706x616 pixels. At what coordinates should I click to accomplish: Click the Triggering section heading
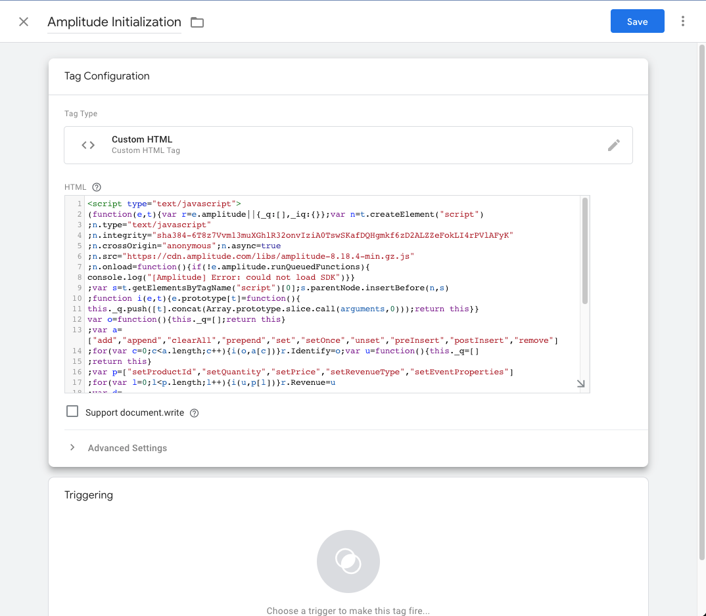(89, 495)
